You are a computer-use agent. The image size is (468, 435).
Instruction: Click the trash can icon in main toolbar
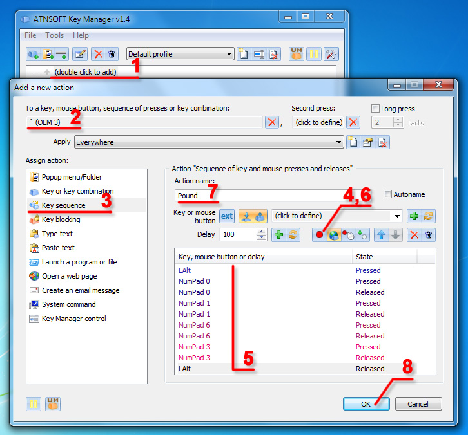[x=112, y=55]
